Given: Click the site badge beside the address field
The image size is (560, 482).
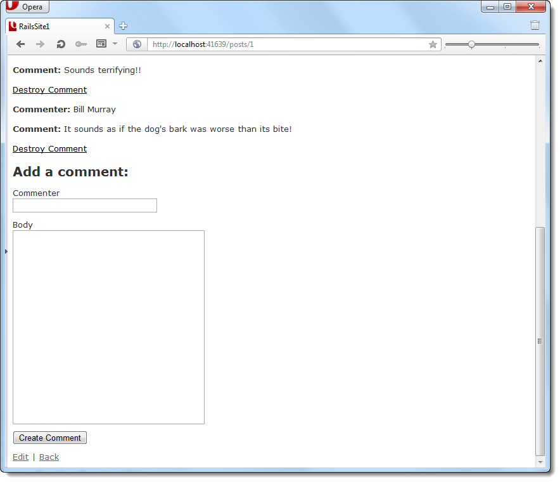Looking at the screenshot, I should [137, 44].
